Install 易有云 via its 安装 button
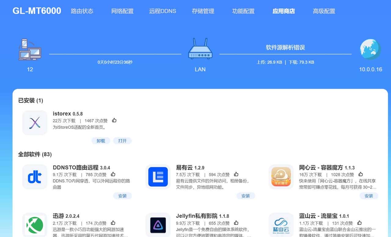Viewport: 391px width, 237px height. click(246, 196)
